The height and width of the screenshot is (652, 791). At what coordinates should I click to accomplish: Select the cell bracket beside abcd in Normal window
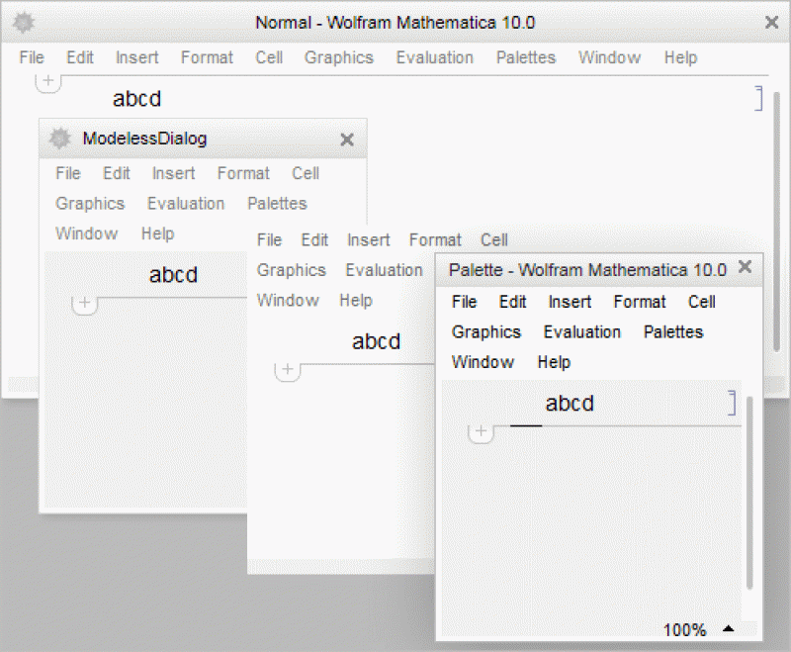pos(757,98)
